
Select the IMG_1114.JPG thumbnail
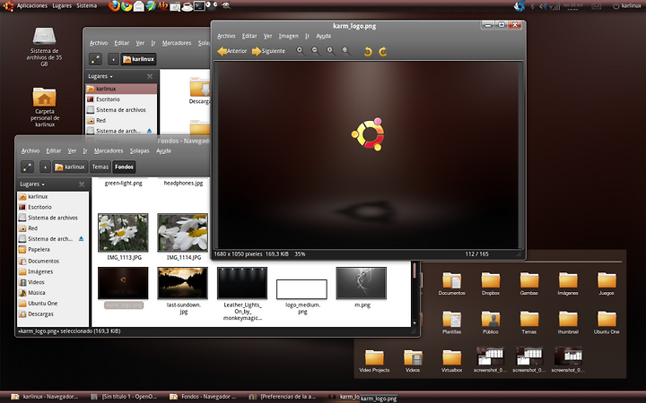click(x=182, y=232)
